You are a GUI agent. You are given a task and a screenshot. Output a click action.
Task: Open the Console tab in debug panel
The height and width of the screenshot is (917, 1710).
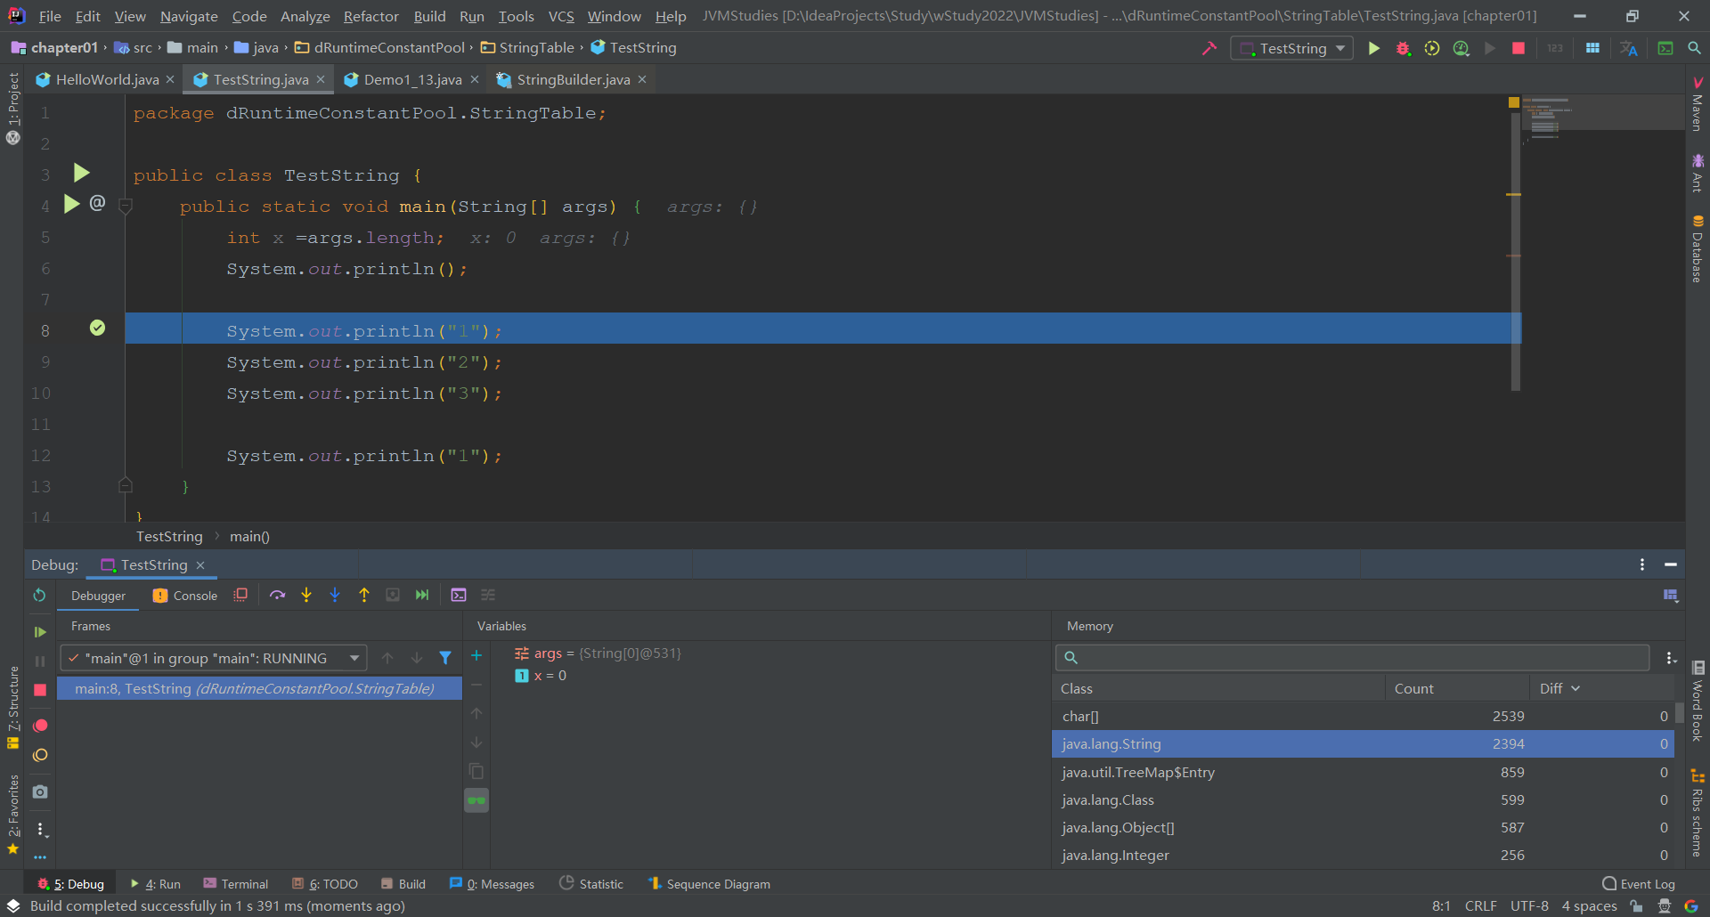185,596
